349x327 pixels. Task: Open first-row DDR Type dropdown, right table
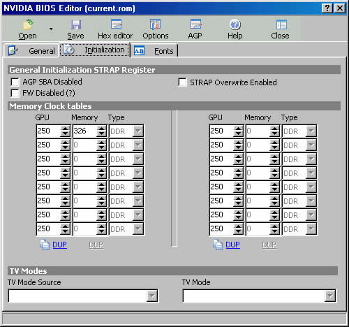311,131
